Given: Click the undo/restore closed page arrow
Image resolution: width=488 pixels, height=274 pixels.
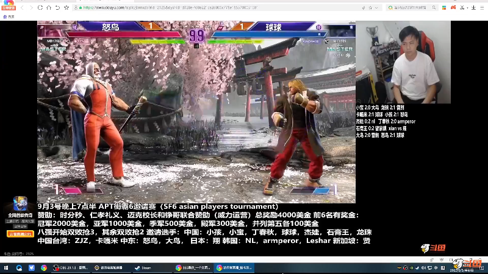Looking at the screenshot, I should 57,7.
